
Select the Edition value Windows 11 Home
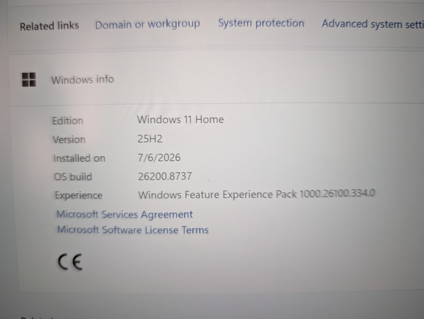(180, 119)
